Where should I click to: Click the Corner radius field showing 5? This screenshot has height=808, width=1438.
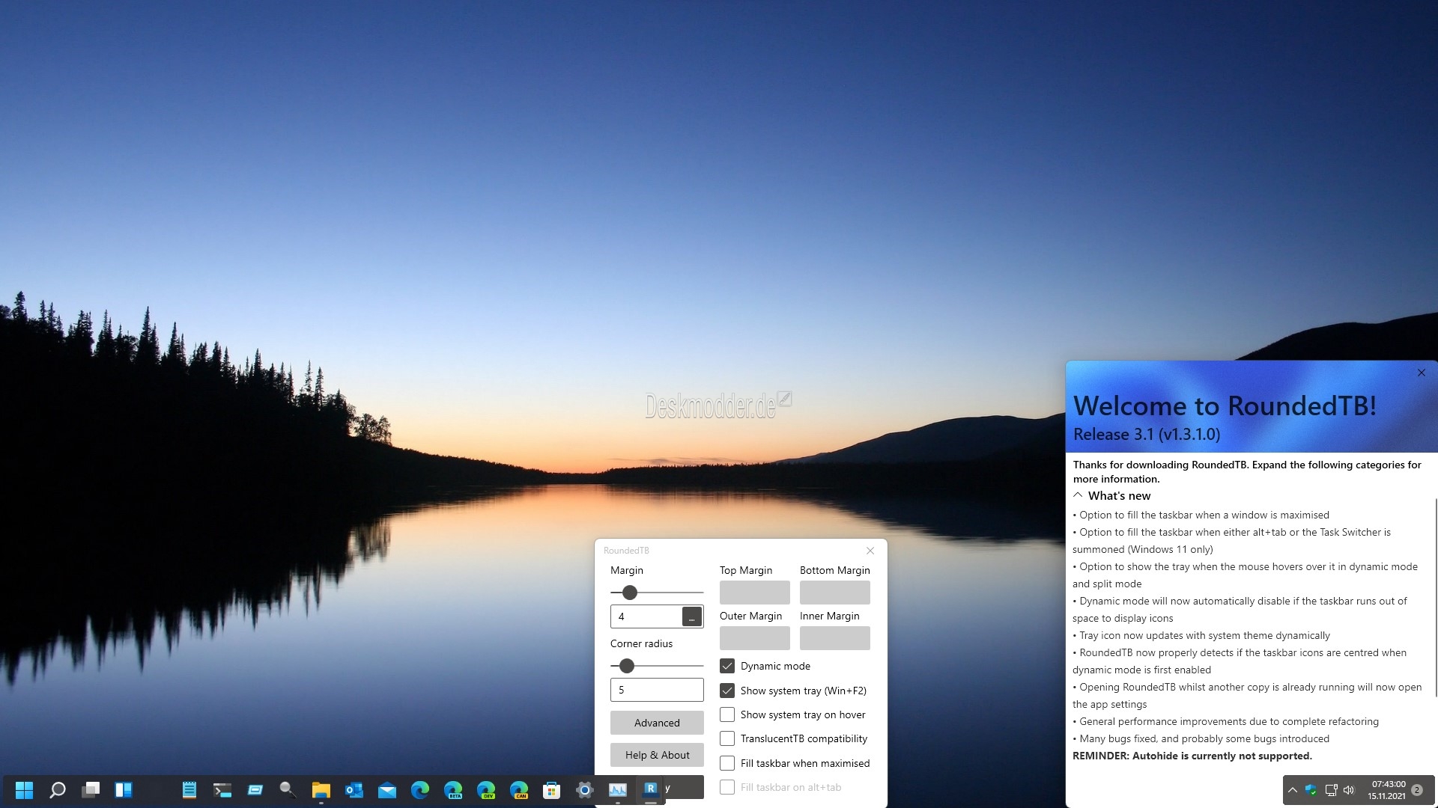657,690
